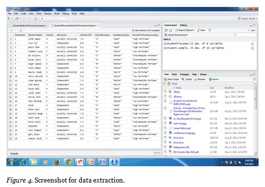Tick checkbox for conference-image.jpg
The height and width of the screenshot is (187, 265).
pyautogui.click(x=165, y=133)
